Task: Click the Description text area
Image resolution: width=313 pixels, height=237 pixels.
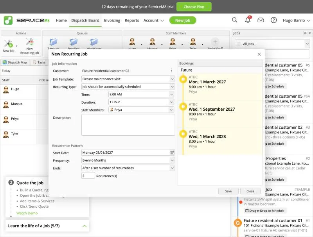Action: 128,125
